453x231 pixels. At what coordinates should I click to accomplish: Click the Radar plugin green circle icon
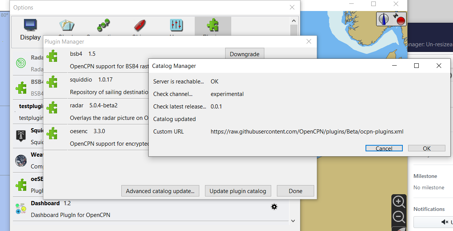click(21, 63)
